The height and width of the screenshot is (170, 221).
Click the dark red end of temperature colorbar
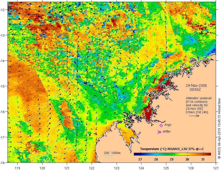point(209,154)
